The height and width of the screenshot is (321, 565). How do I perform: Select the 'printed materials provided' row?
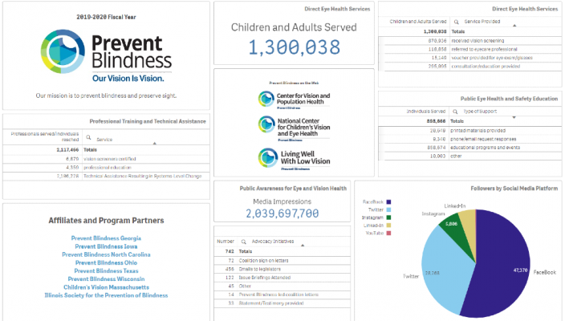(471, 131)
